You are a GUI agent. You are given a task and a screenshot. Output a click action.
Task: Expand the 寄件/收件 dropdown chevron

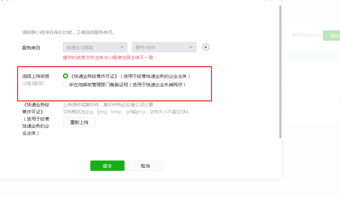click(x=191, y=47)
